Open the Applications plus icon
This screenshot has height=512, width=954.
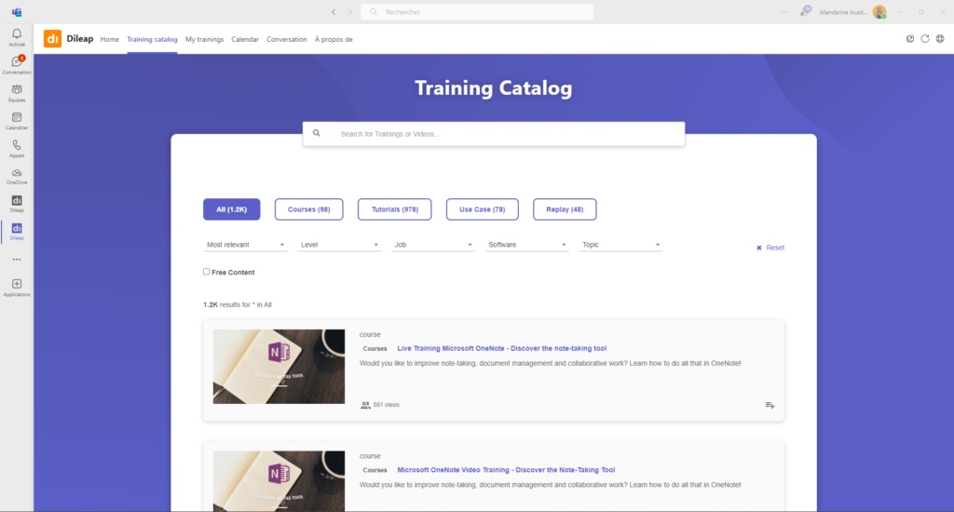(17, 284)
